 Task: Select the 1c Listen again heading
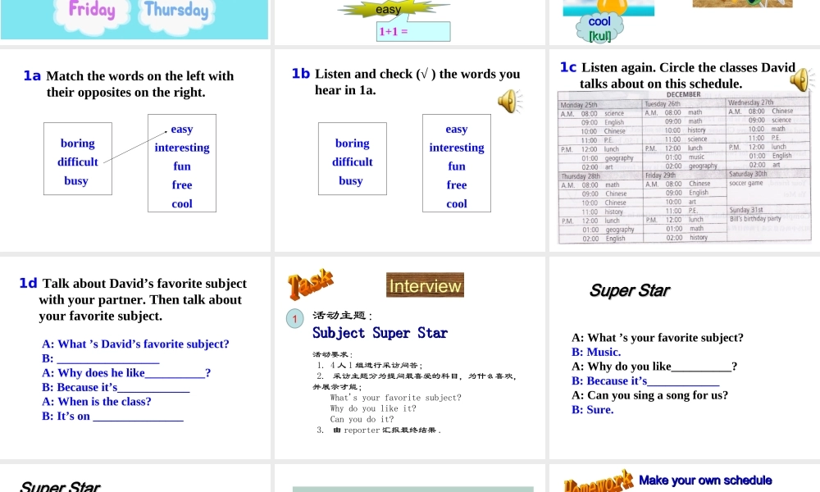(678, 75)
